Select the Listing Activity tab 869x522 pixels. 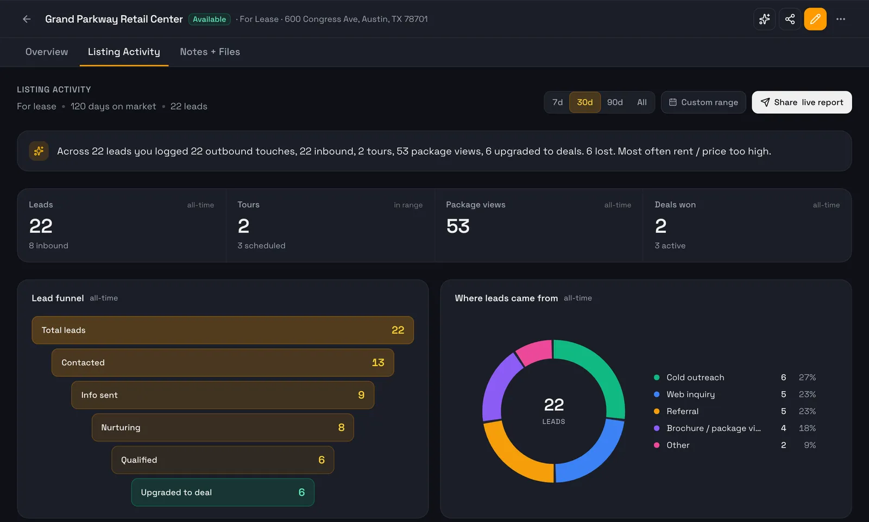tap(124, 52)
